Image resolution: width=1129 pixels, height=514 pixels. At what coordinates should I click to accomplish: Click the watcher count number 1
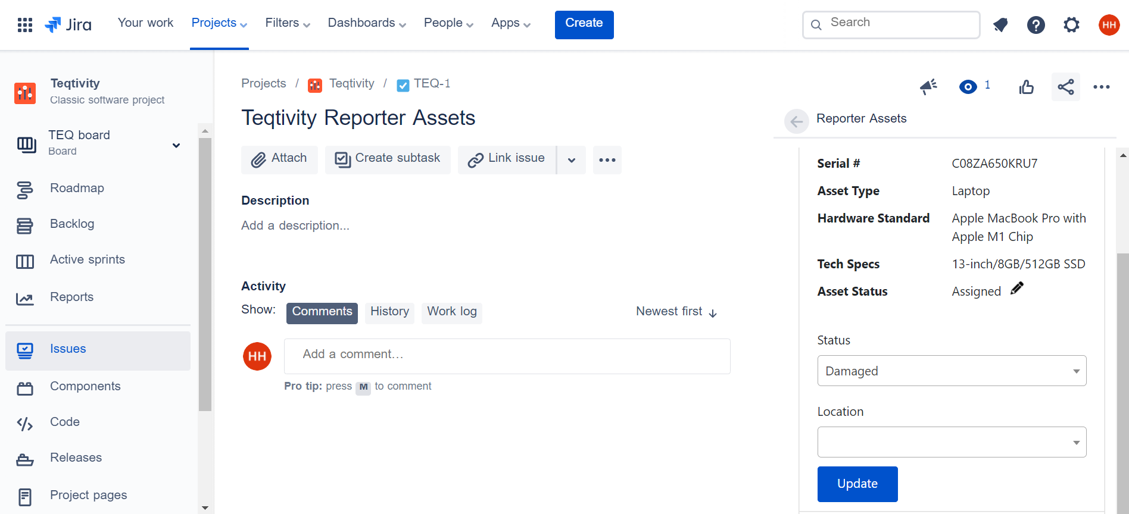pyautogui.click(x=987, y=85)
